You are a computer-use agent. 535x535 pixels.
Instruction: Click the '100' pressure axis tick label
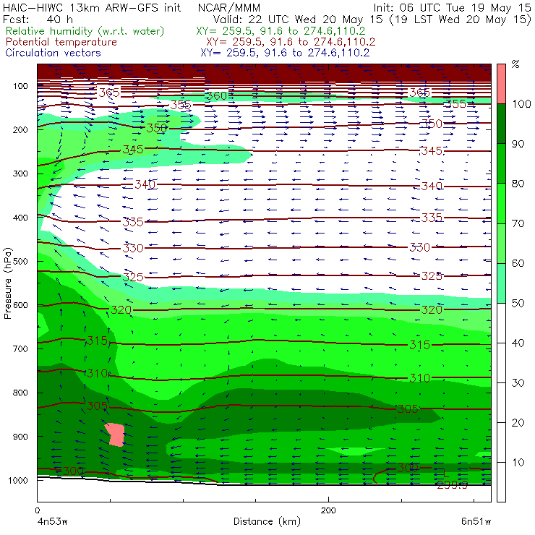tap(20, 86)
